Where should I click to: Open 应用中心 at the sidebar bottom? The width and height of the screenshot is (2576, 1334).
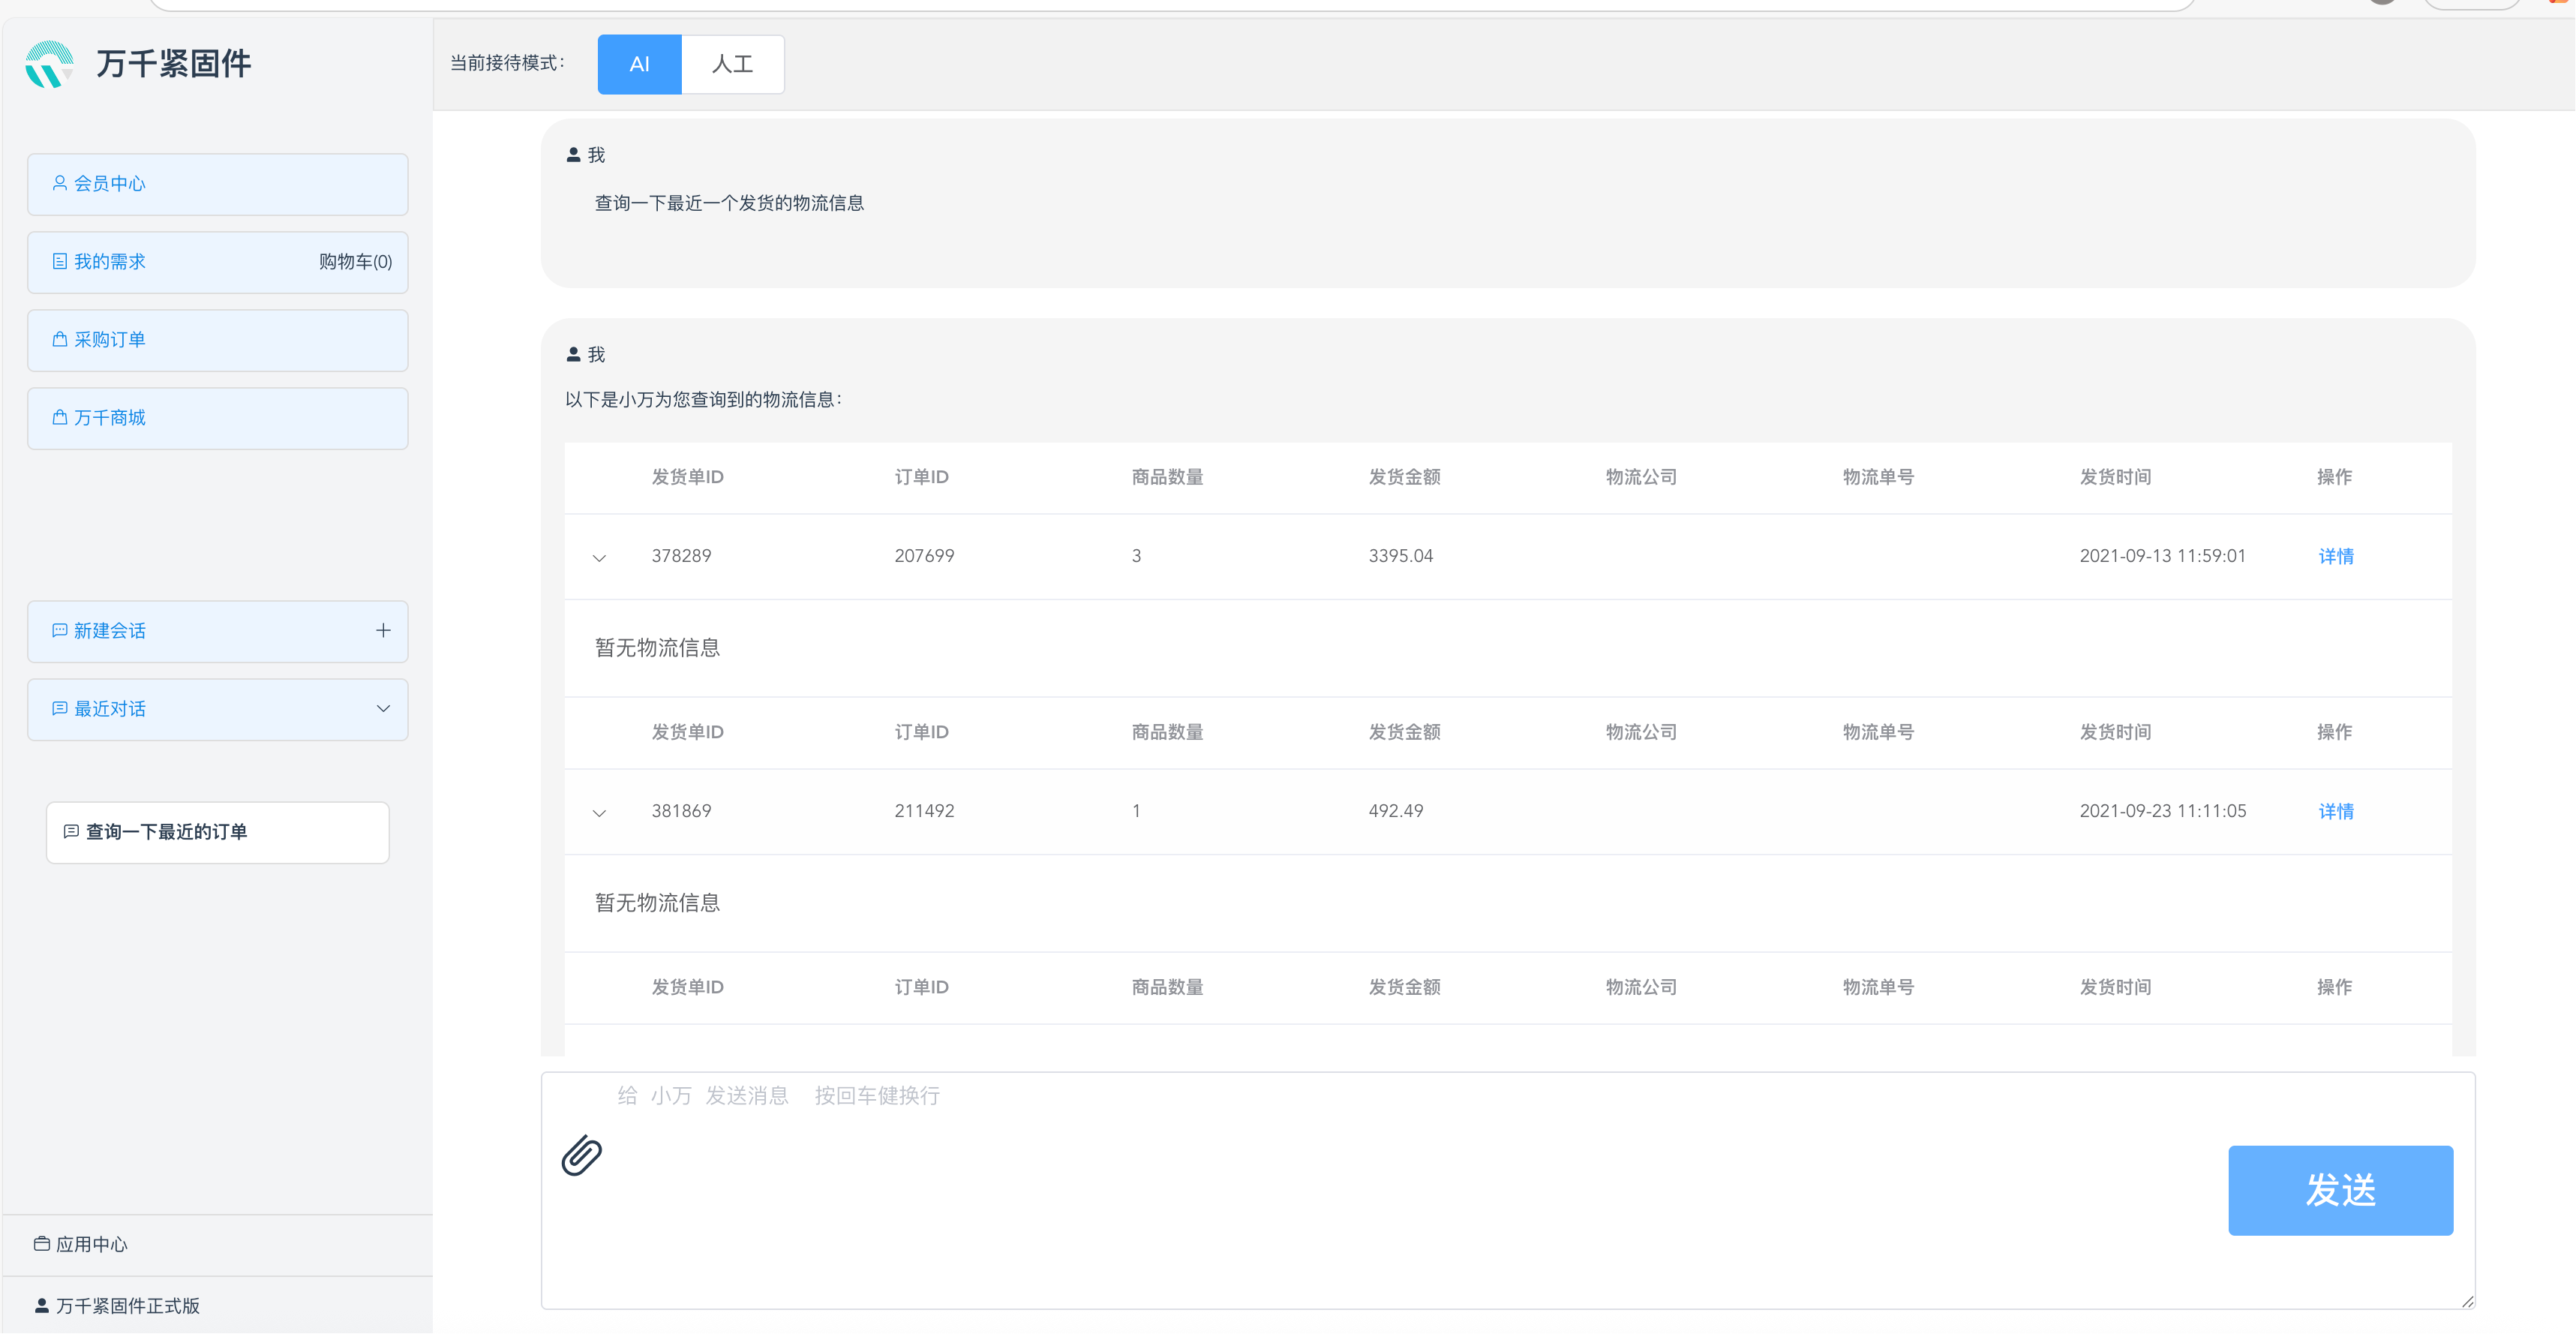point(91,1244)
